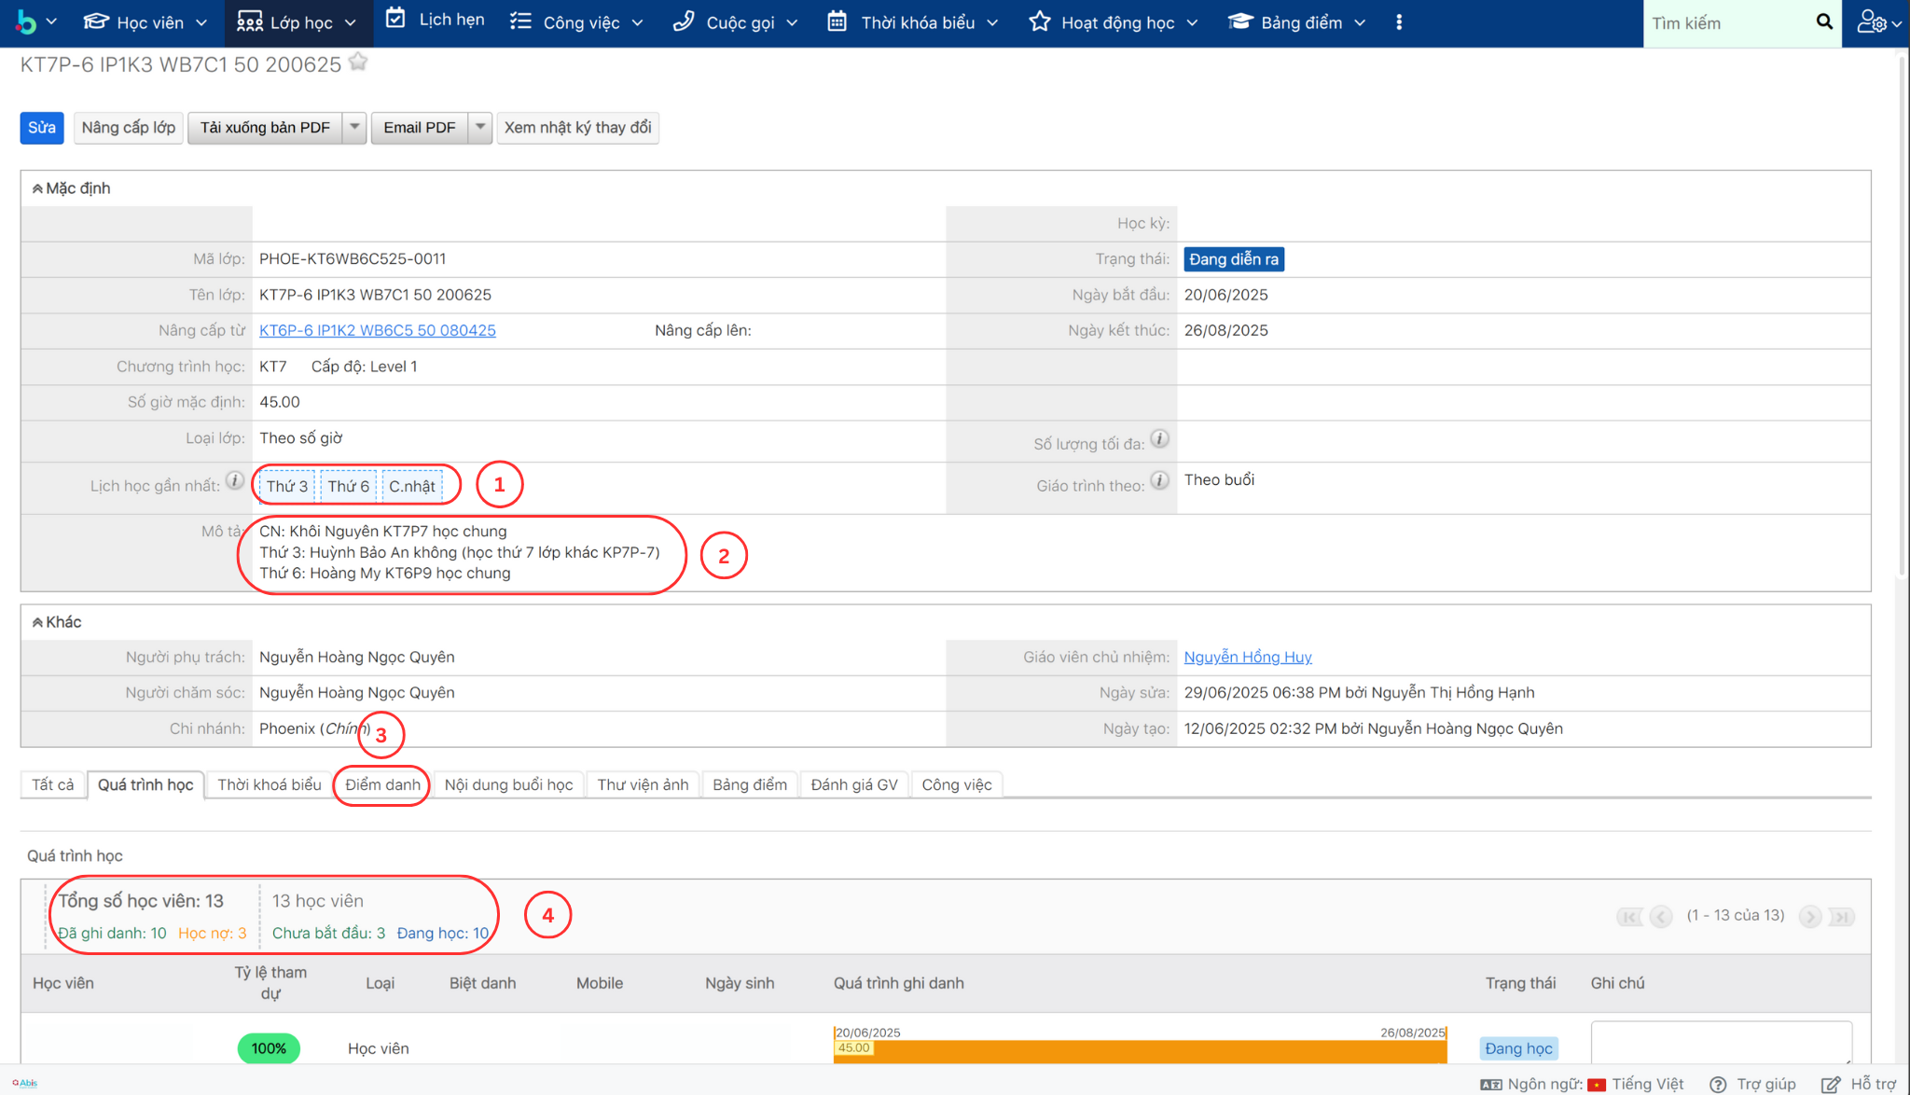Switch to the Điểm danh tab
The width and height of the screenshot is (1910, 1095).
[382, 785]
